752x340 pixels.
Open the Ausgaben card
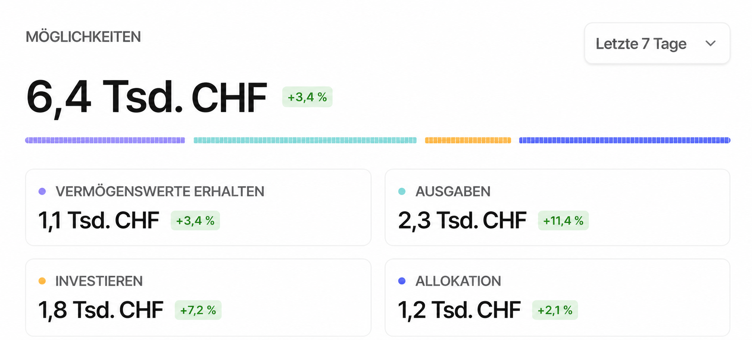pyautogui.click(x=557, y=207)
